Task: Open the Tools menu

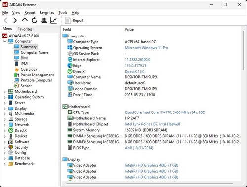Action: (63, 13)
